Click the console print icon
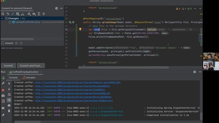Viewport: 219px width, 123px height. point(9,106)
